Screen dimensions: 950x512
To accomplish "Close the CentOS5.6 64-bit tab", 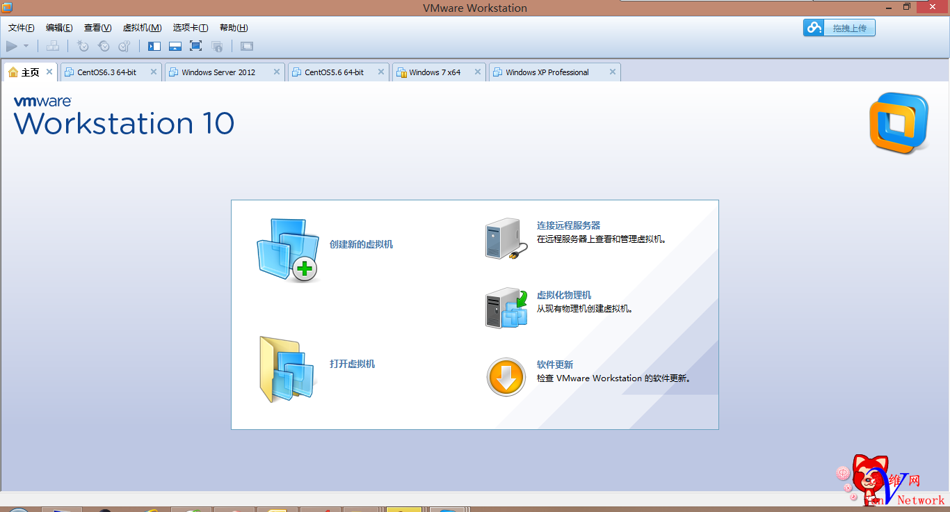I will [381, 72].
